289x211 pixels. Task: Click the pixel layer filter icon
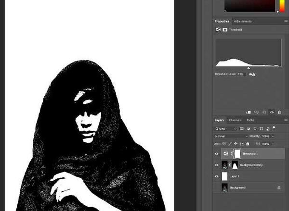pos(241,129)
